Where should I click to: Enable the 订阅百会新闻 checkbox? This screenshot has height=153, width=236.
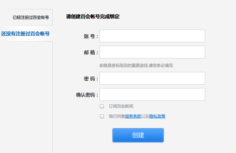point(102,106)
